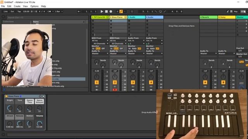
Task: Open the Help menu
Action: (43, 6)
